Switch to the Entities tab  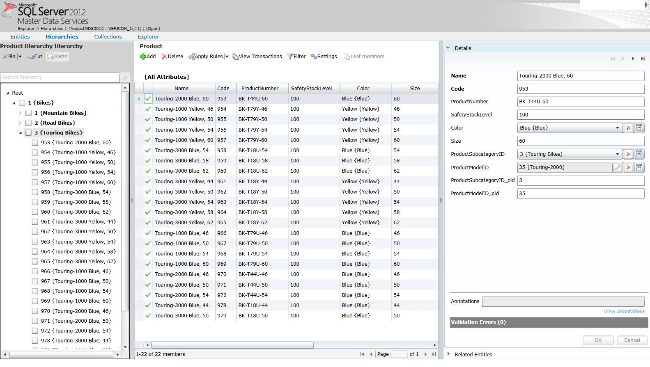tap(20, 36)
